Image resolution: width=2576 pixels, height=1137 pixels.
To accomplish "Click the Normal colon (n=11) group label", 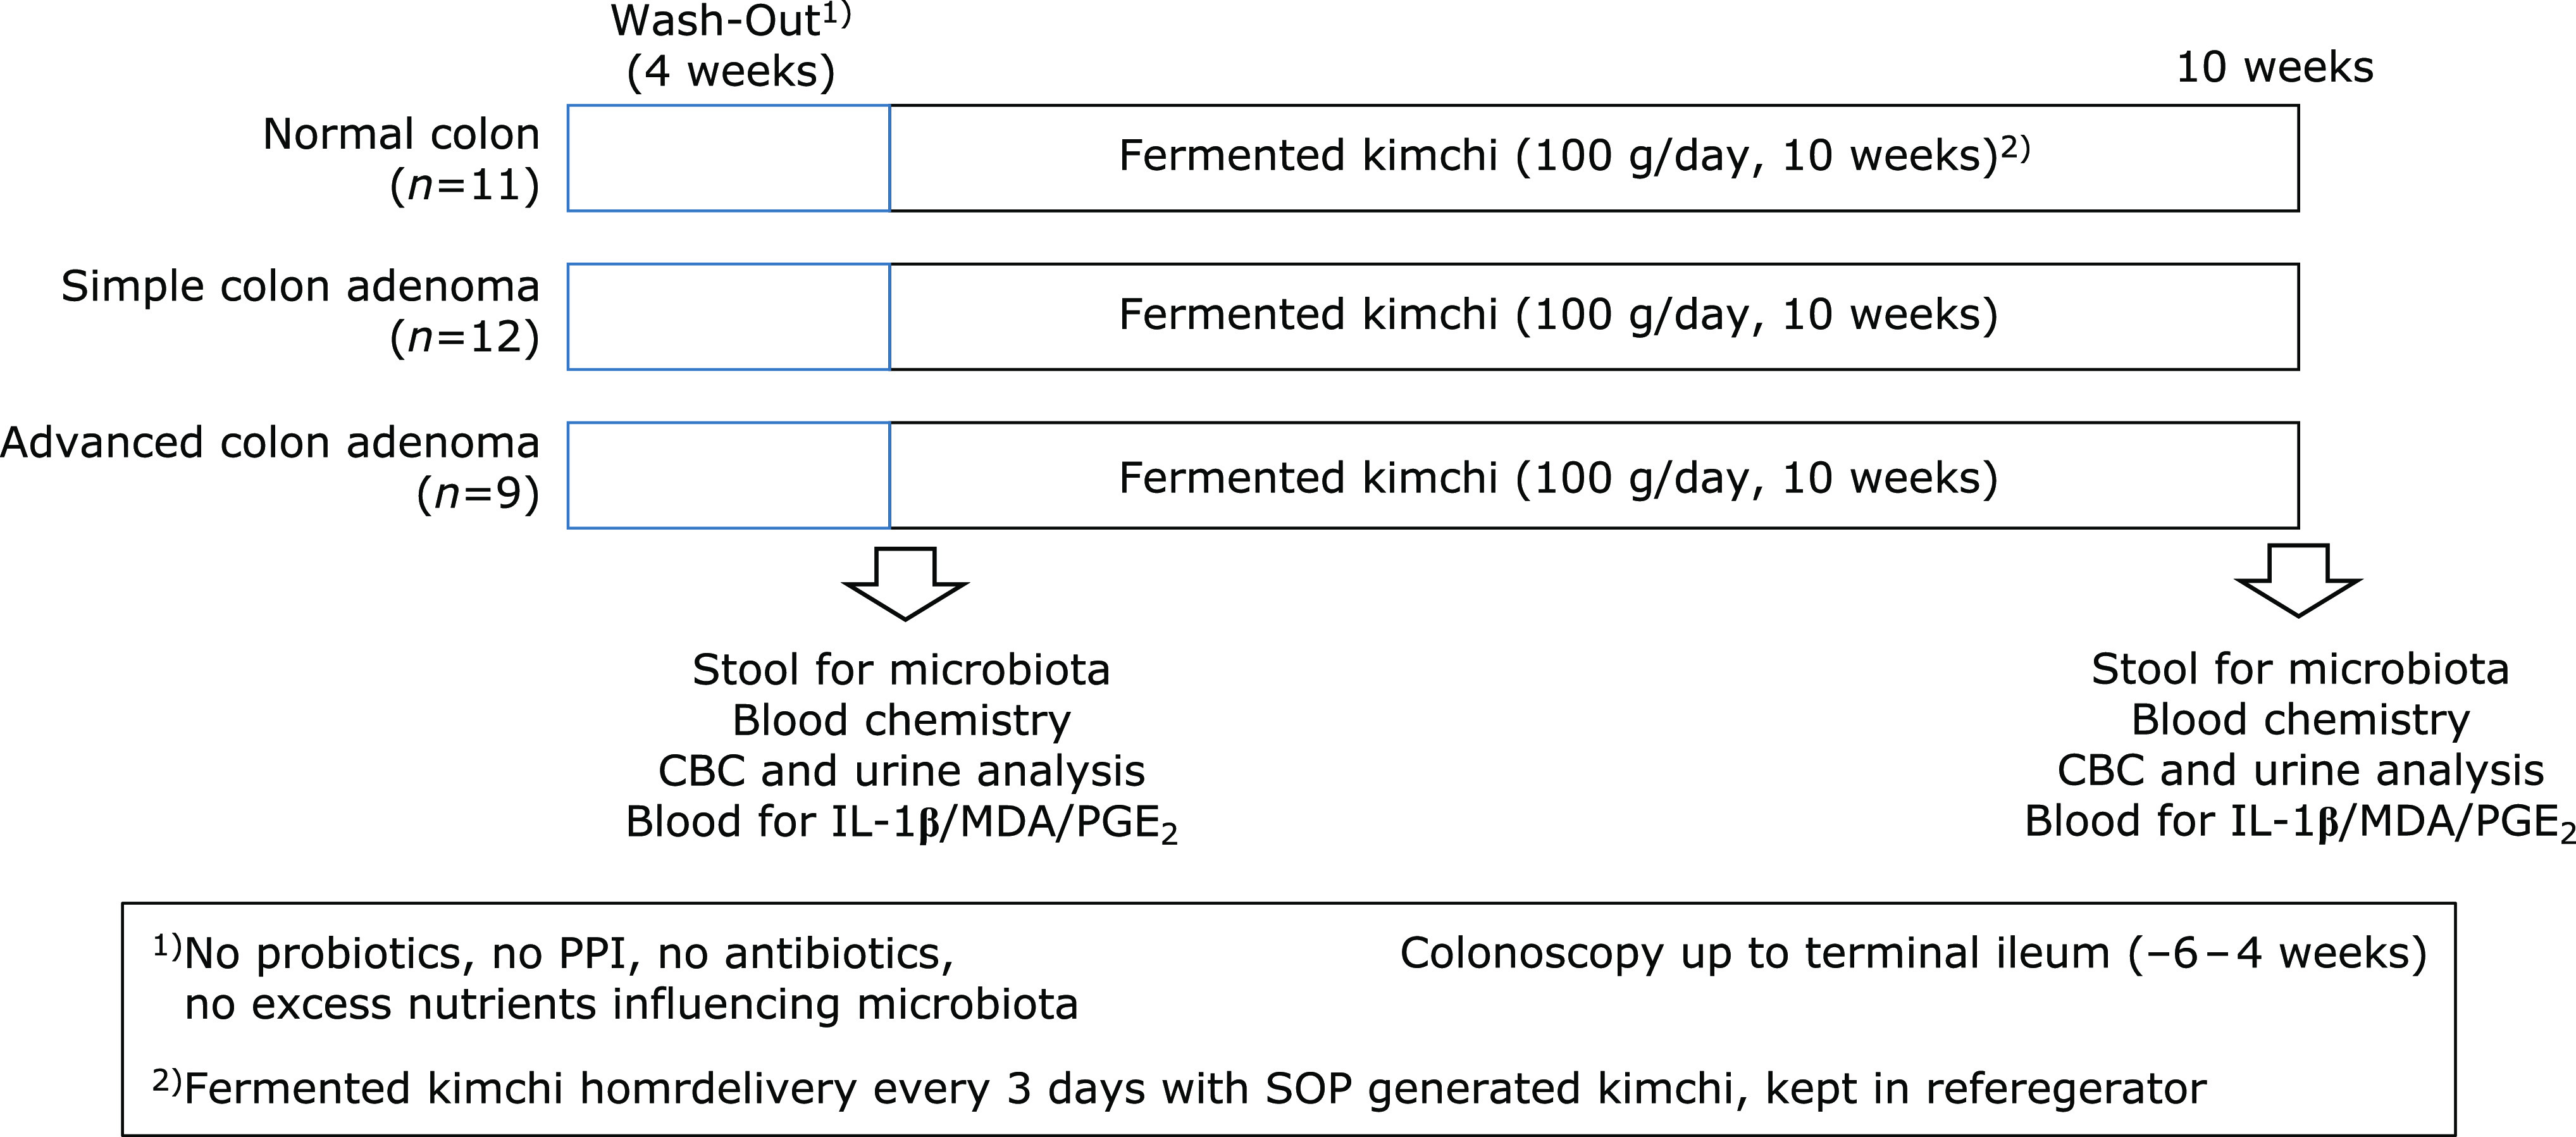I will tap(401, 159).
